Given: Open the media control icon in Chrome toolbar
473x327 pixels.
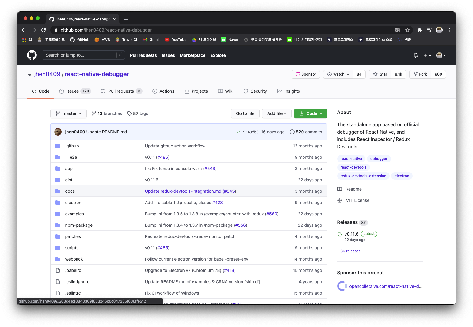Looking at the screenshot, I should click(x=429, y=30).
